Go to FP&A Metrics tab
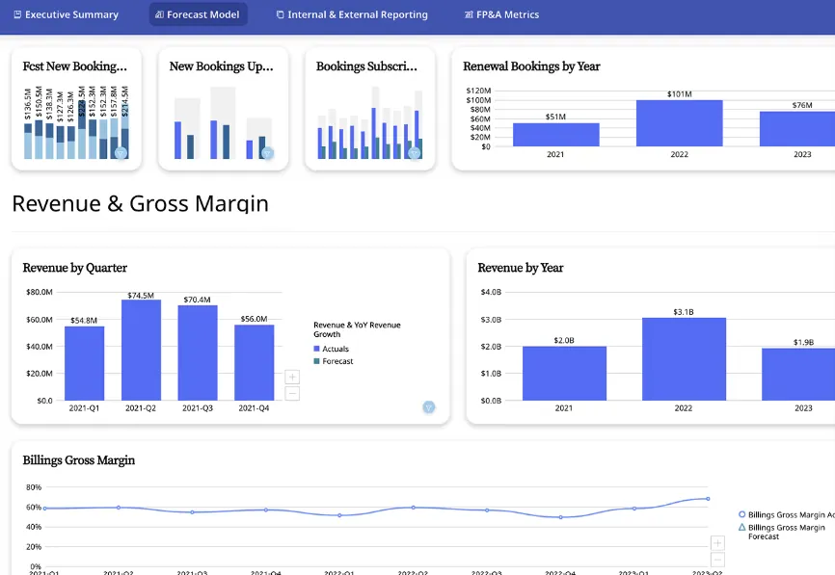Viewport: 835px width, 575px height. point(500,14)
